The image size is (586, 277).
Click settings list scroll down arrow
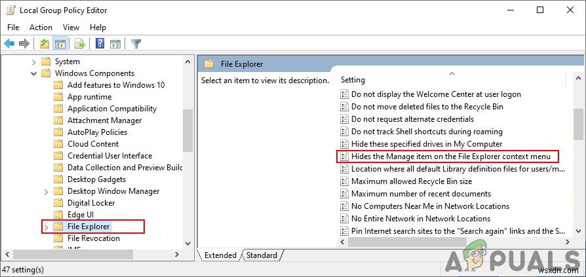pos(578,231)
